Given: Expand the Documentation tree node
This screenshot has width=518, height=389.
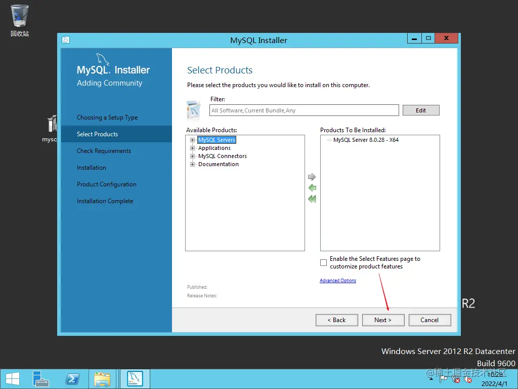Looking at the screenshot, I should pos(192,165).
